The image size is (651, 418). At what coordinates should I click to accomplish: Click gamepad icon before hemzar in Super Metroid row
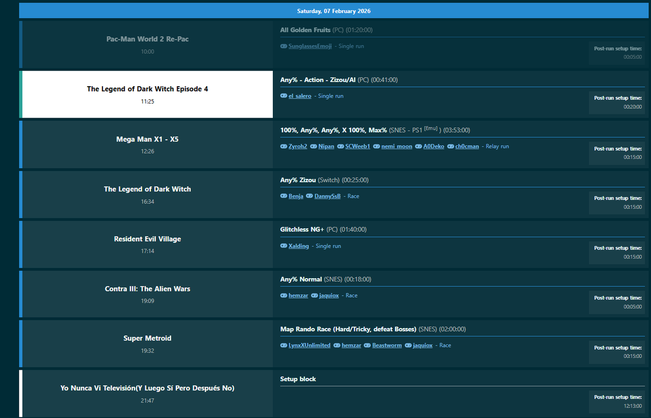[337, 345]
